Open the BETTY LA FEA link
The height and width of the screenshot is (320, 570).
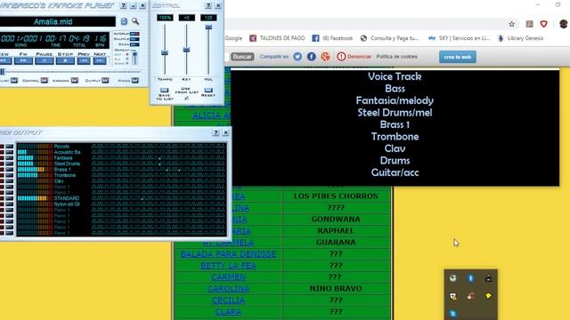coord(228,266)
